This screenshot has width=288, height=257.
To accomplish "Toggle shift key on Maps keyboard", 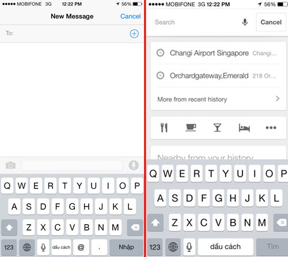I will point(156,222).
